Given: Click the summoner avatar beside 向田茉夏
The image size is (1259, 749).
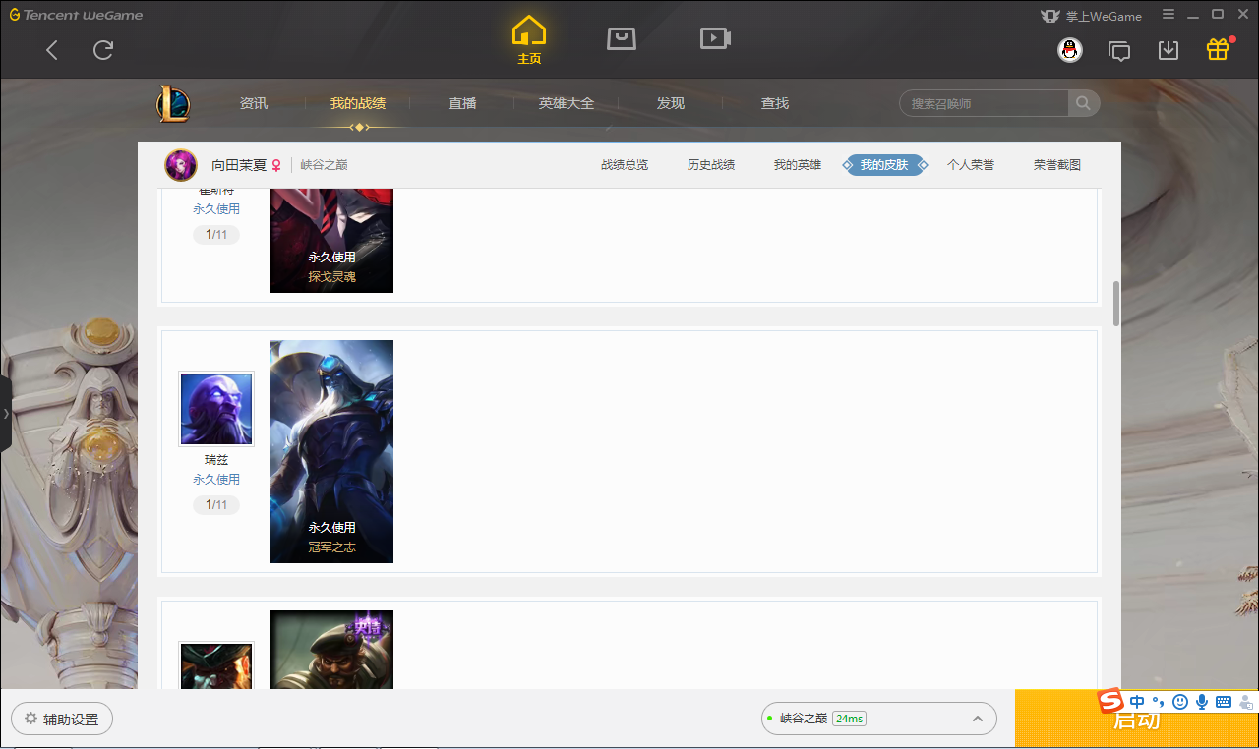Looking at the screenshot, I should click(x=181, y=165).
